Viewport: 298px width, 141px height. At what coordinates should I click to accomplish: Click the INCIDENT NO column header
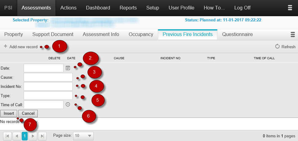(170, 58)
